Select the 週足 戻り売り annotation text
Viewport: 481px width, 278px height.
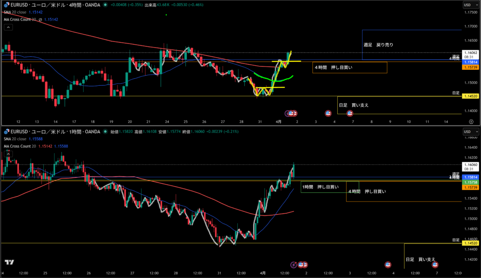tap(378, 45)
